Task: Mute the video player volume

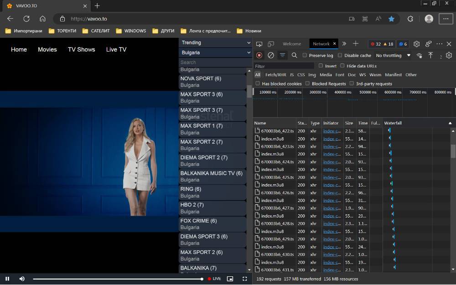Action: [x=22, y=279]
